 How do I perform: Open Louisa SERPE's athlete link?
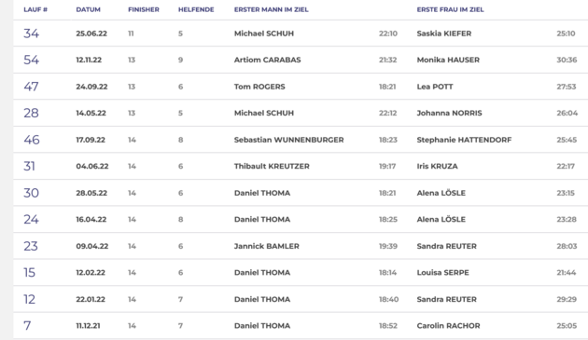pos(442,273)
